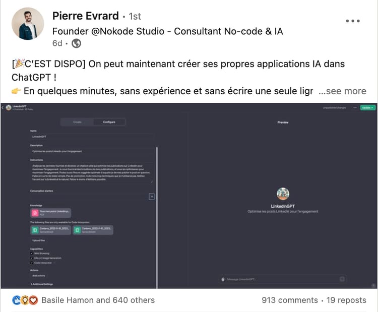Click the back arrow in GPT editor
The width and height of the screenshot is (378, 312).
(x=3, y=108)
